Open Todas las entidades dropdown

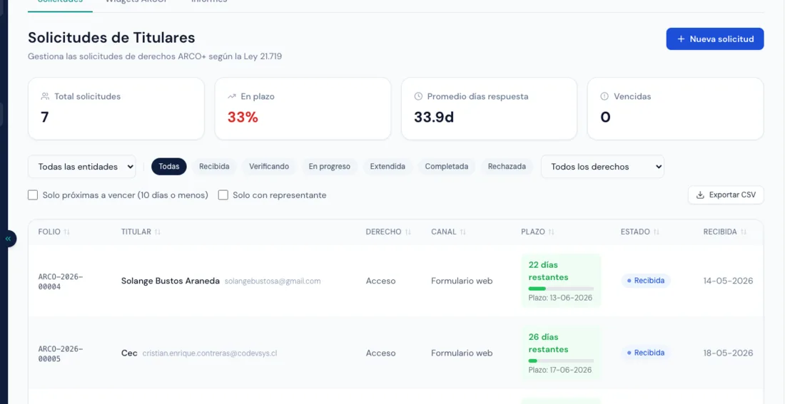tap(81, 167)
